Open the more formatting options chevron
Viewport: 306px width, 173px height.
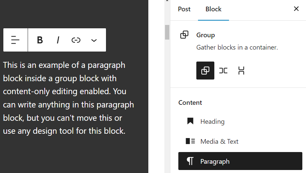94,40
